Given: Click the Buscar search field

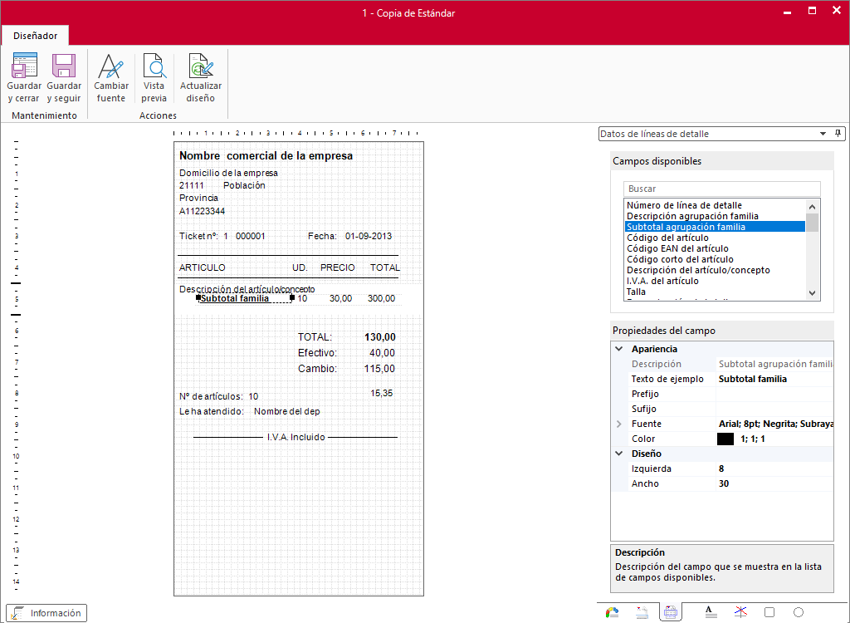Looking at the screenshot, I should click(x=721, y=189).
